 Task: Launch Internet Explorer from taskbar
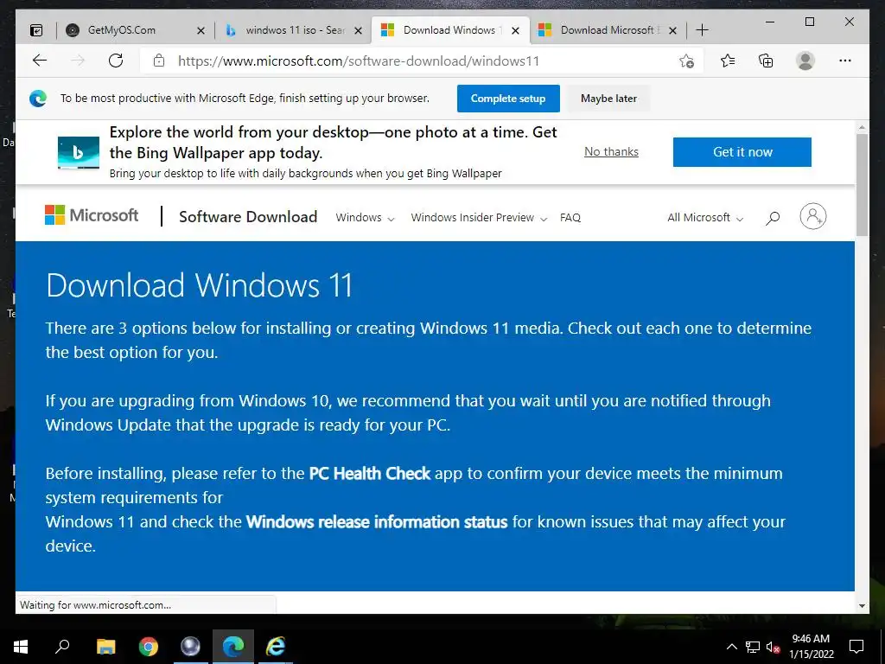point(276,647)
